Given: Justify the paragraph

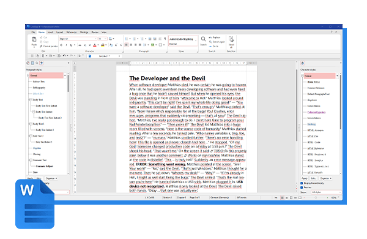Looking at the screenshot, I should tap(140, 45).
